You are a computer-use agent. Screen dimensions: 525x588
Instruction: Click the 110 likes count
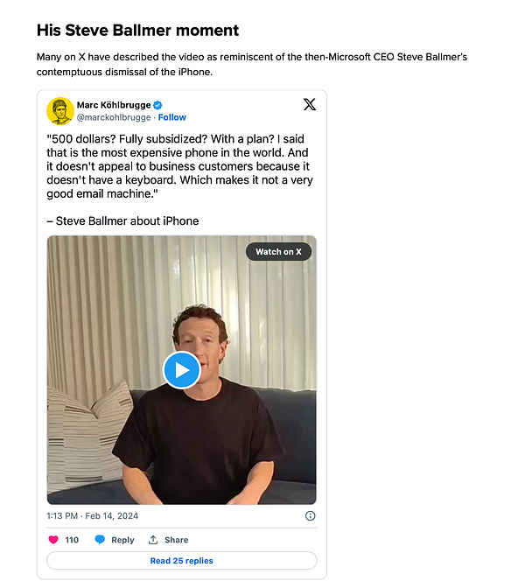click(72, 540)
